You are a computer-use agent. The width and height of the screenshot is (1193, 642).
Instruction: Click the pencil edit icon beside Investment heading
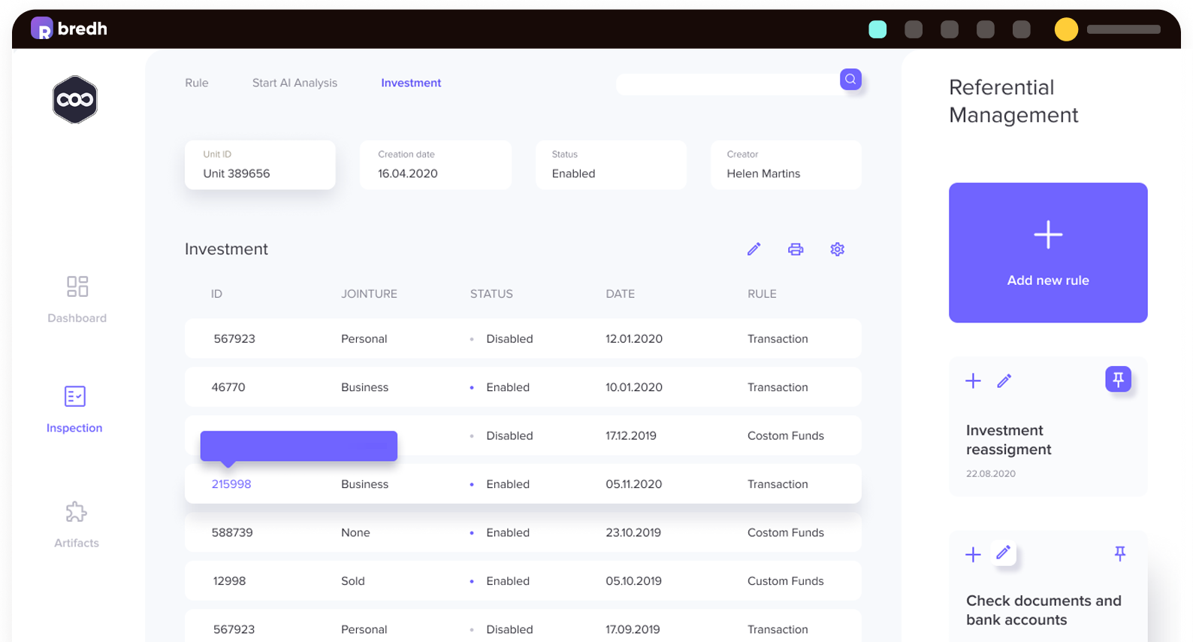pyautogui.click(x=754, y=250)
